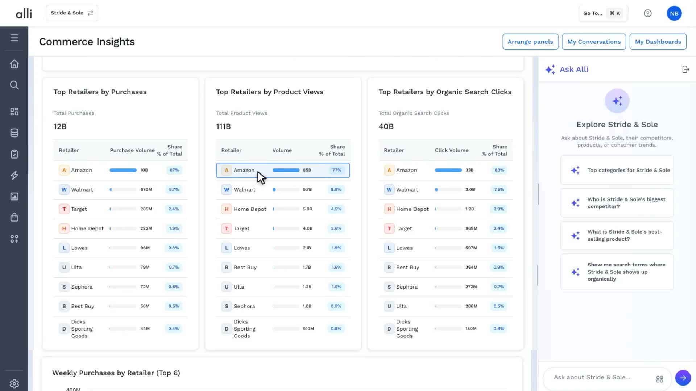Click the send arrow button in Ask Alli
The width and height of the screenshot is (696, 391).
pos(683,378)
